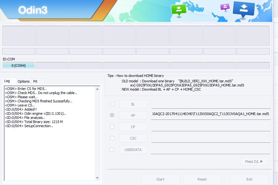Click Exit to close Odin
The image size is (278, 185).
(x=249, y=179)
